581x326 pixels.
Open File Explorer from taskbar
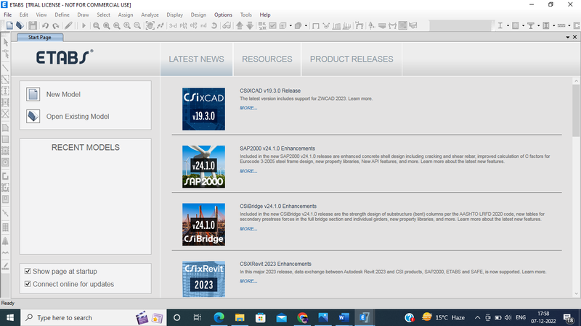pyautogui.click(x=240, y=317)
